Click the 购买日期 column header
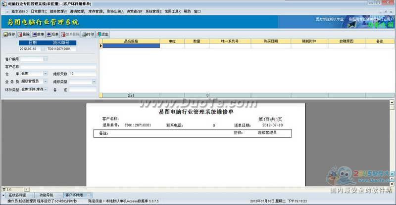Viewport: 396px width, 205px height. pyautogui.click(x=271, y=41)
